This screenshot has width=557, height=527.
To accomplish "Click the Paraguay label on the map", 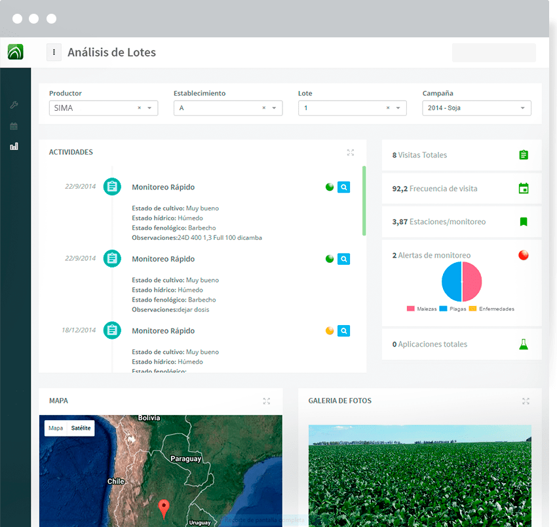I will 186,459.
